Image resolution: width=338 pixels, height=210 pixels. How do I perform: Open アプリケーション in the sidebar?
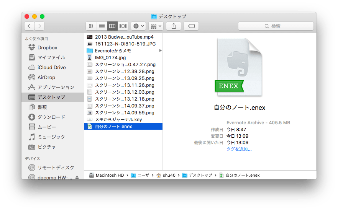53,87
